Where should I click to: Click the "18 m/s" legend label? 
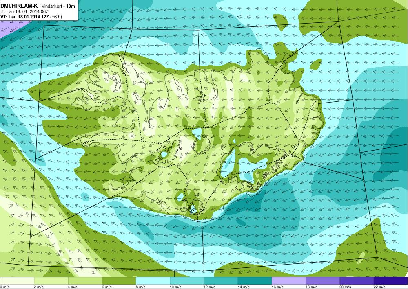tap(311, 287)
